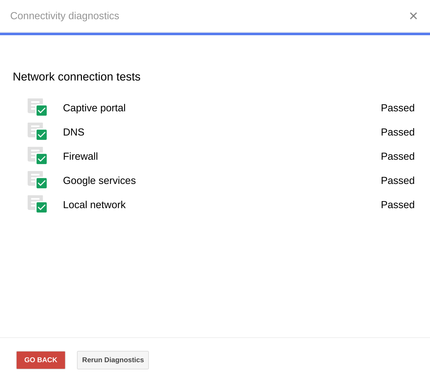The image size is (430, 382).
Task: Click the DNS test passed check icon
Action: coord(37,131)
